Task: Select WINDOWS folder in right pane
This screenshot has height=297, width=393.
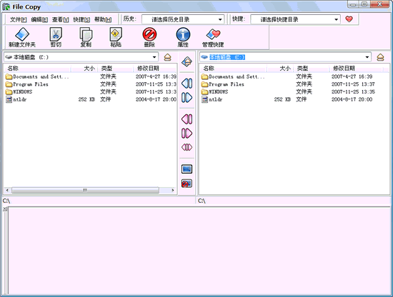Action: coord(215,91)
